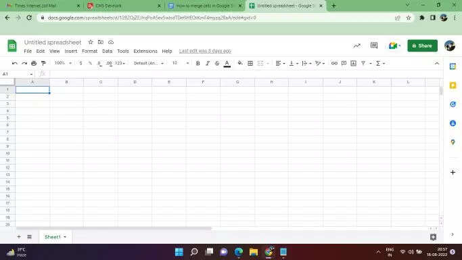Open the last edit history link
462x260 pixels.
(205, 51)
